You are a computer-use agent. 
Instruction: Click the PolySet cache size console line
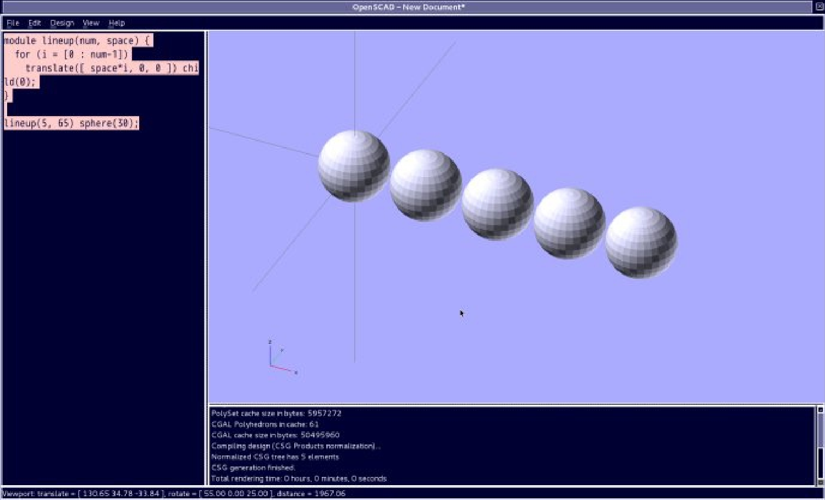[x=276, y=413]
